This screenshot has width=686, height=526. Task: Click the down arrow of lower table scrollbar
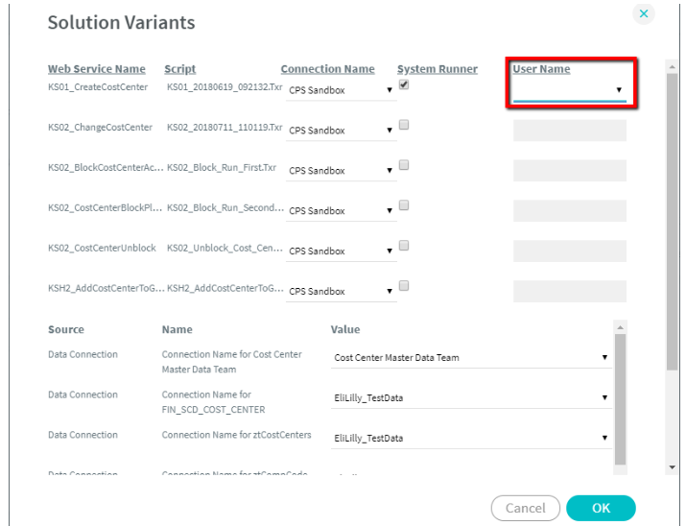619,467
